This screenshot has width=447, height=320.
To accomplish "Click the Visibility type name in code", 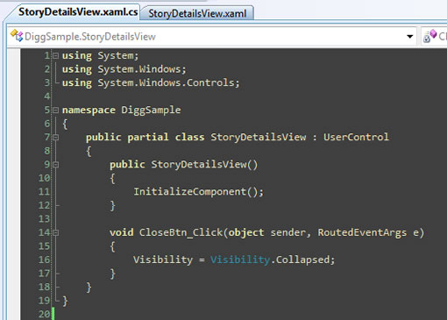I will pos(240,260).
